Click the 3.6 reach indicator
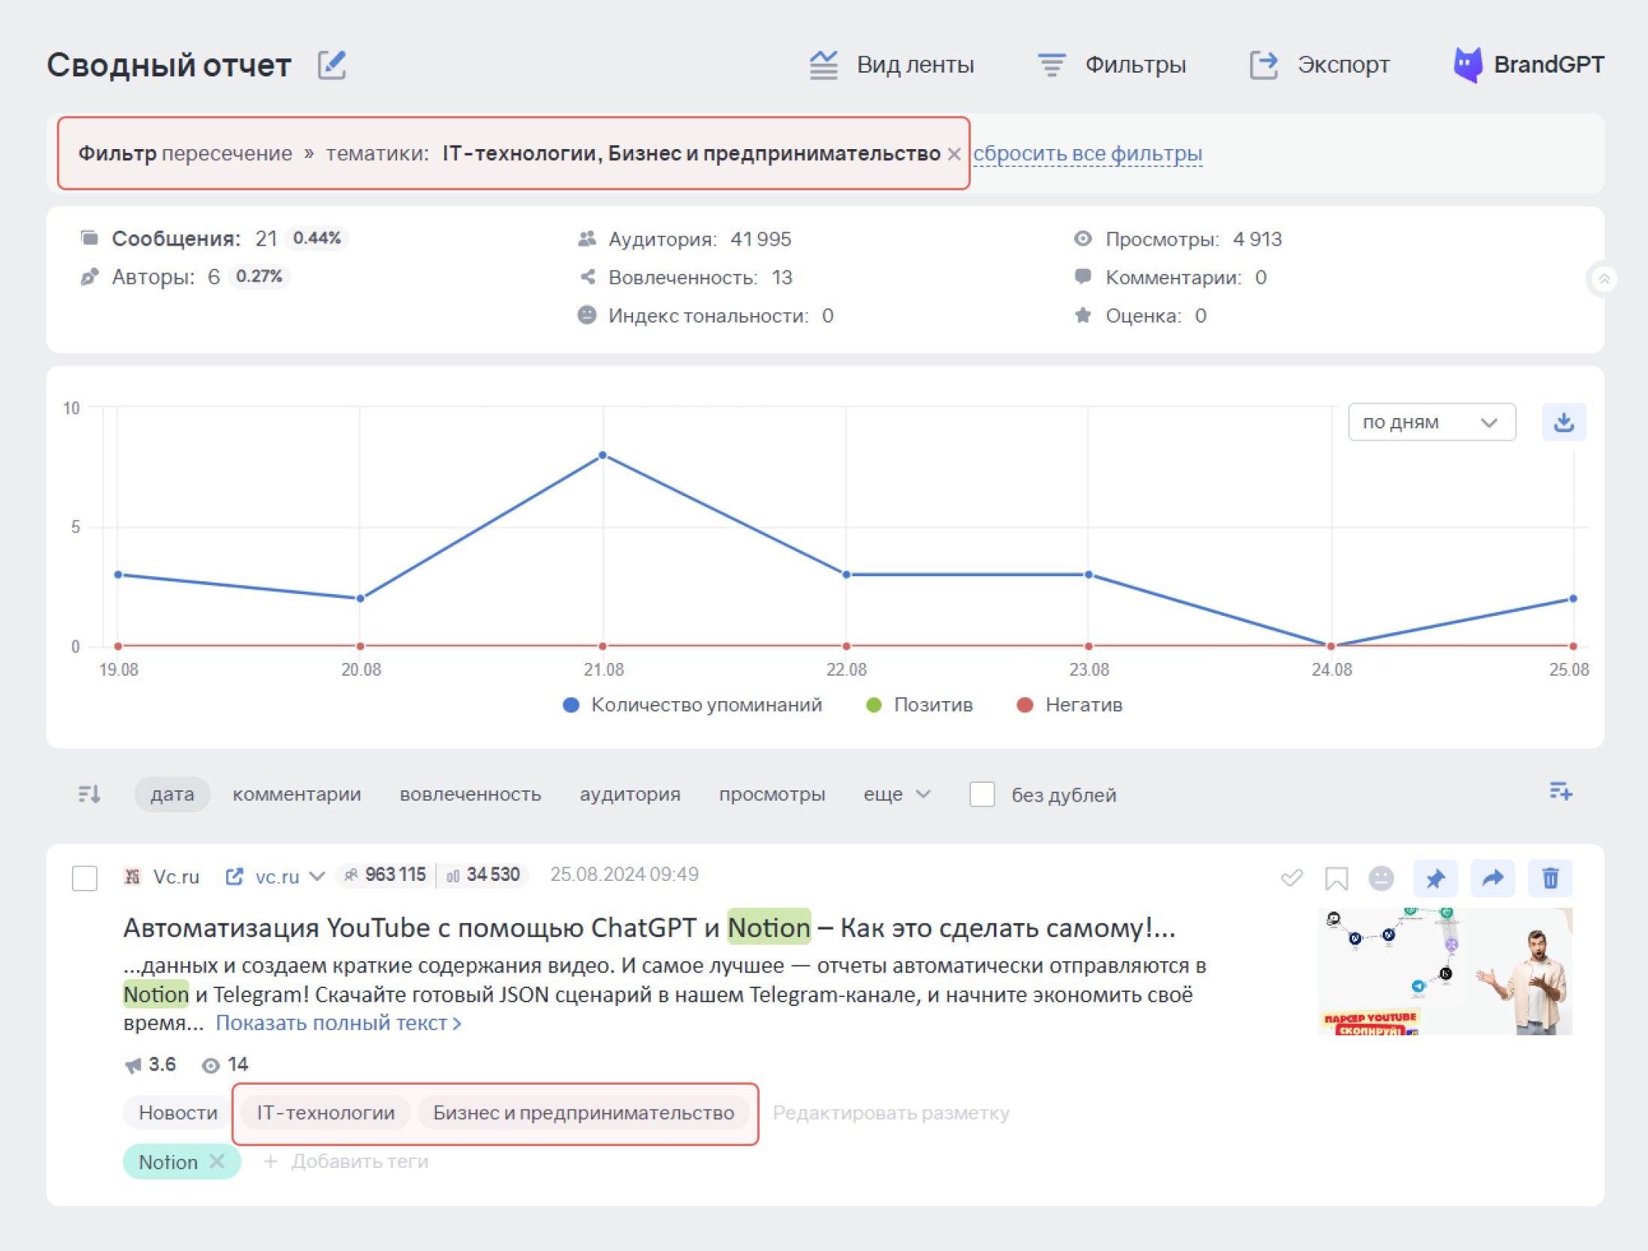This screenshot has width=1648, height=1251. click(151, 1064)
